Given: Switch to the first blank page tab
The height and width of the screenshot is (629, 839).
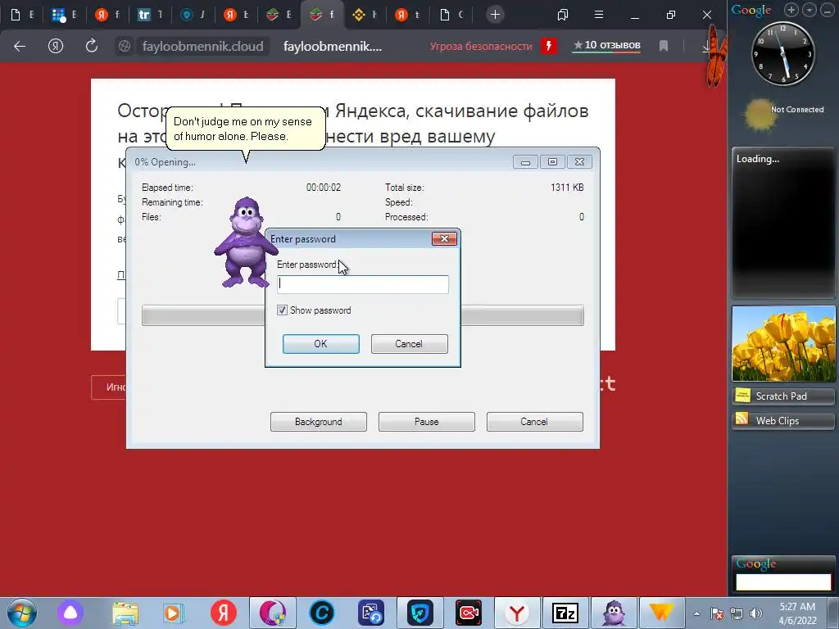Looking at the screenshot, I should pos(20,15).
